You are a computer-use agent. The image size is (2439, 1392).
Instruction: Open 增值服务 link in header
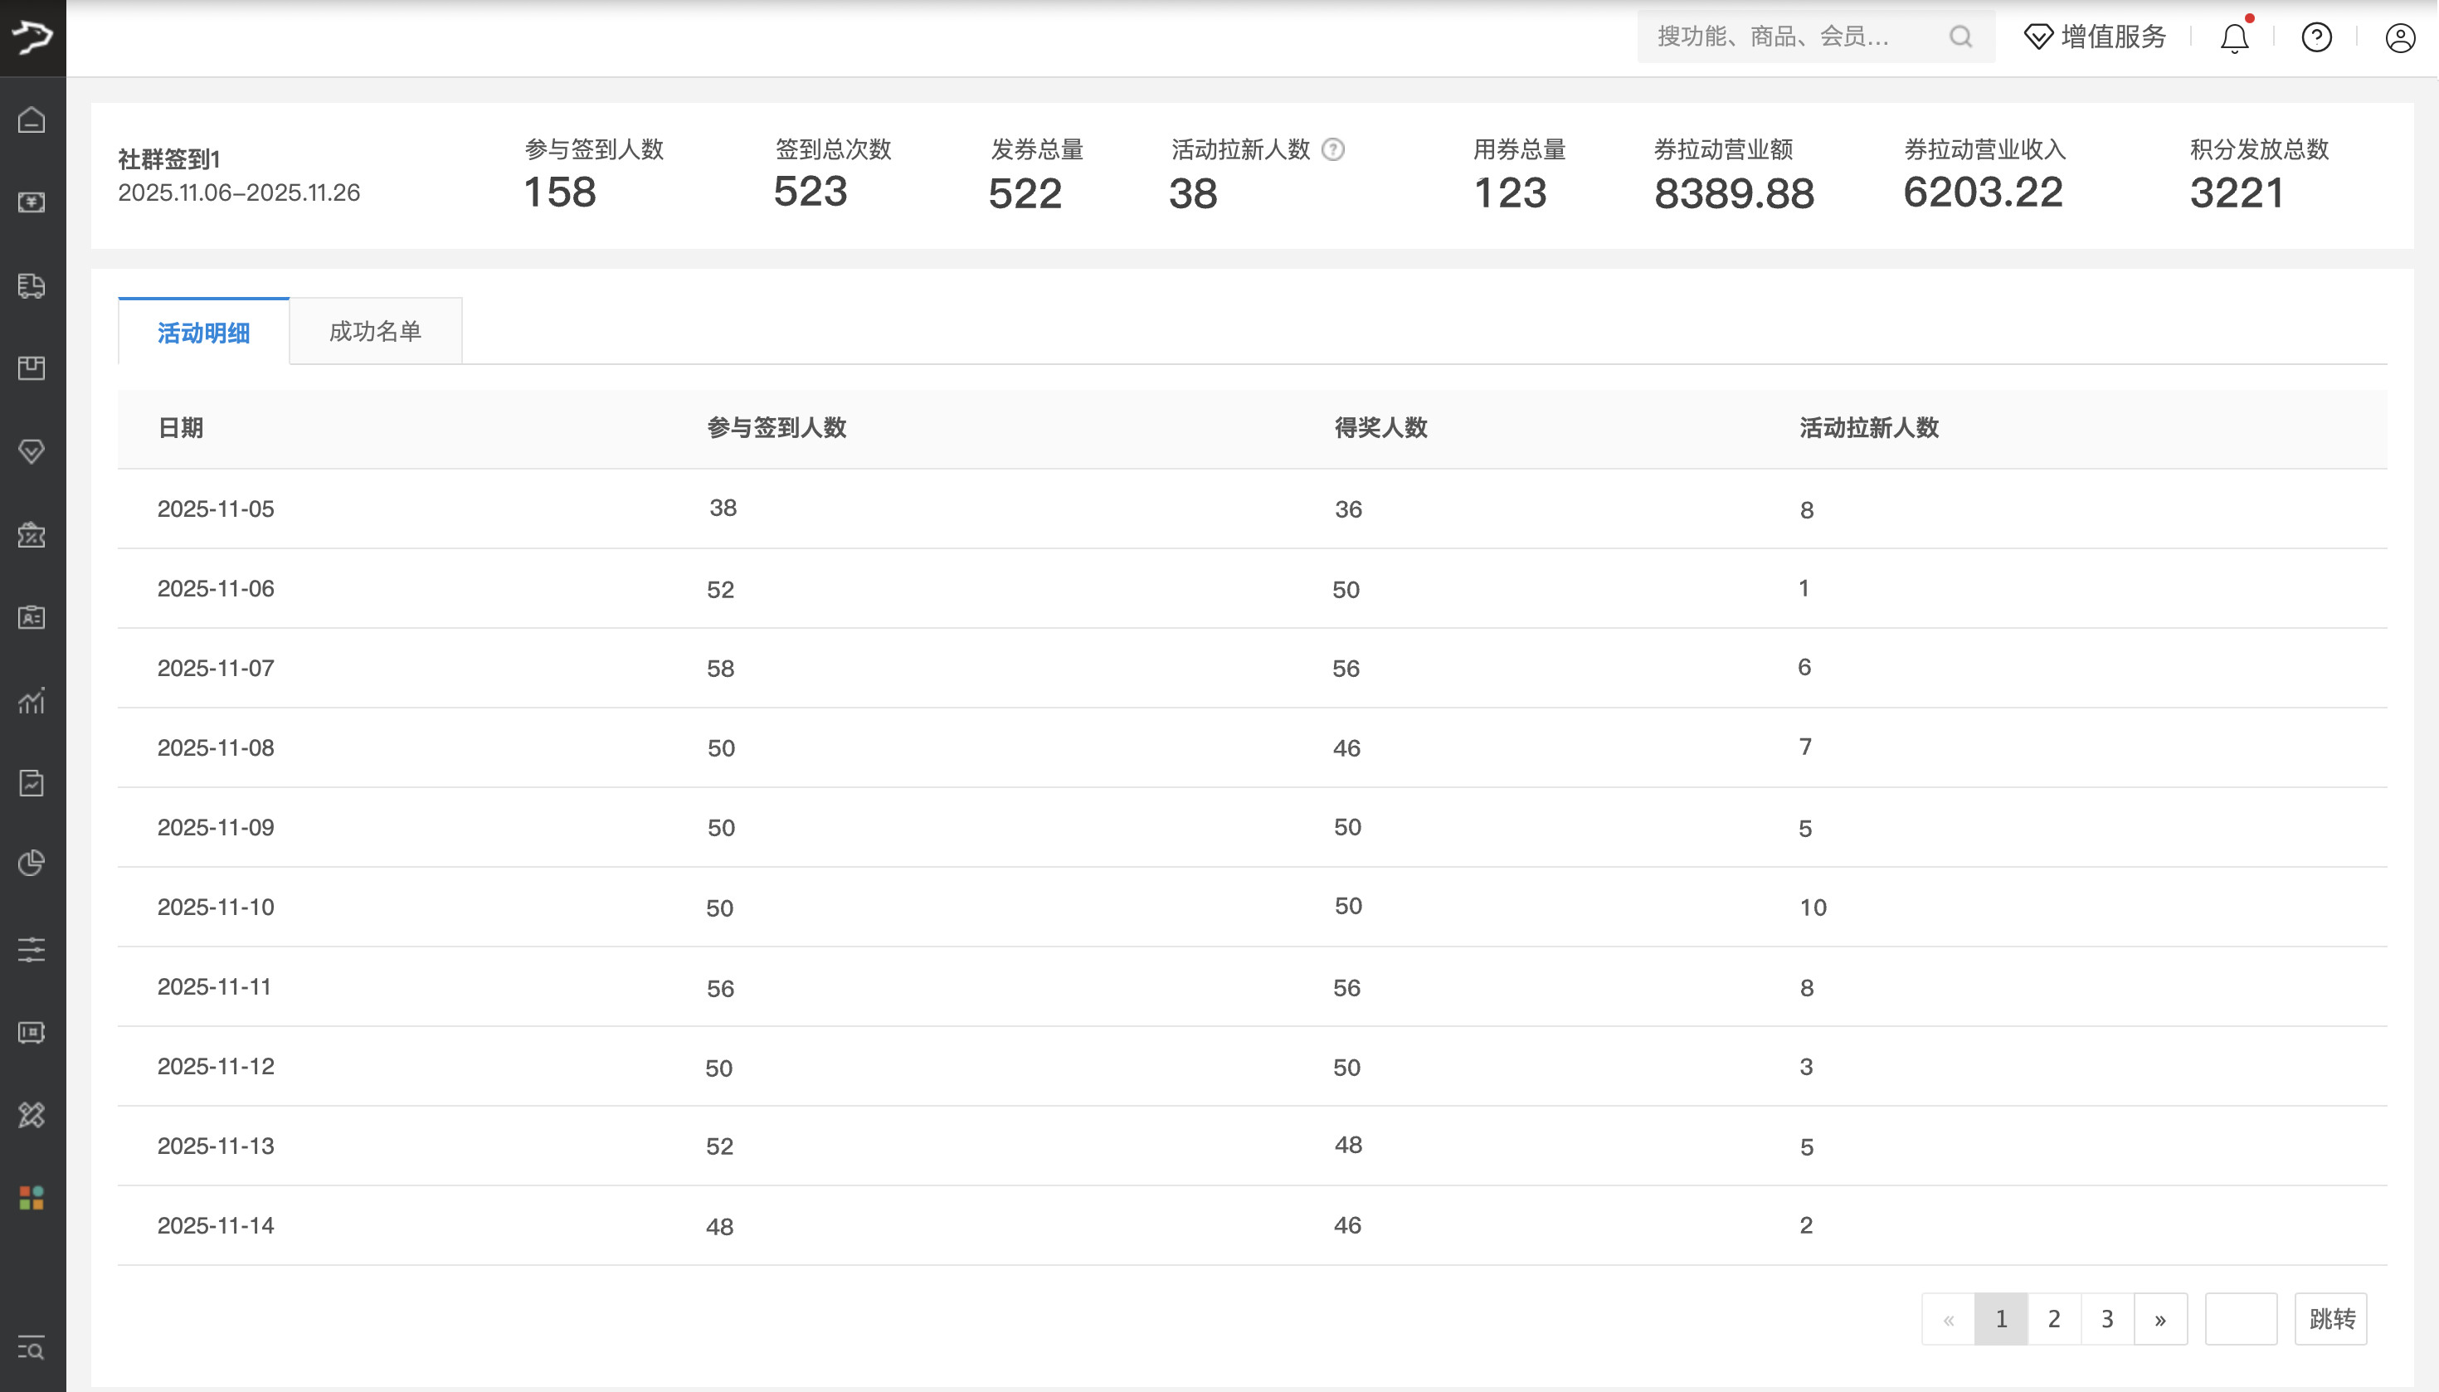2095,37
